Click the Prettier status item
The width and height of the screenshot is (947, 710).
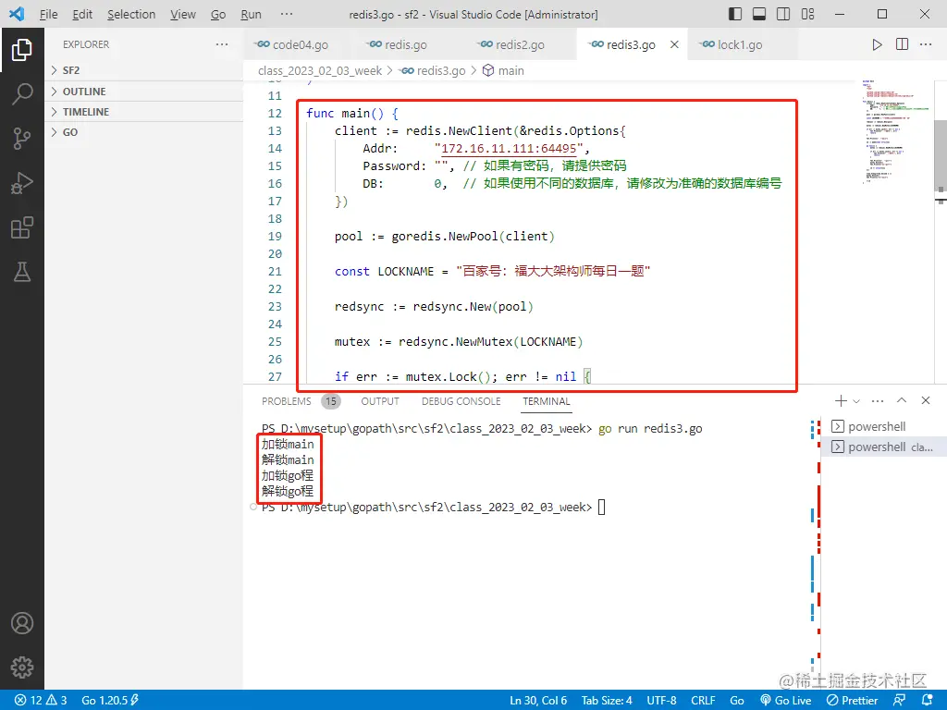coord(852,701)
